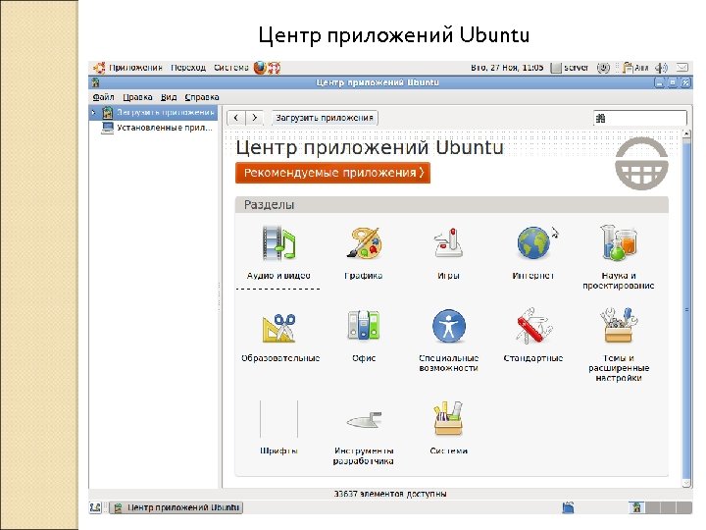This screenshot has height=530, width=706.
Task: Click the Разделы section header
Action: click(x=452, y=204)
